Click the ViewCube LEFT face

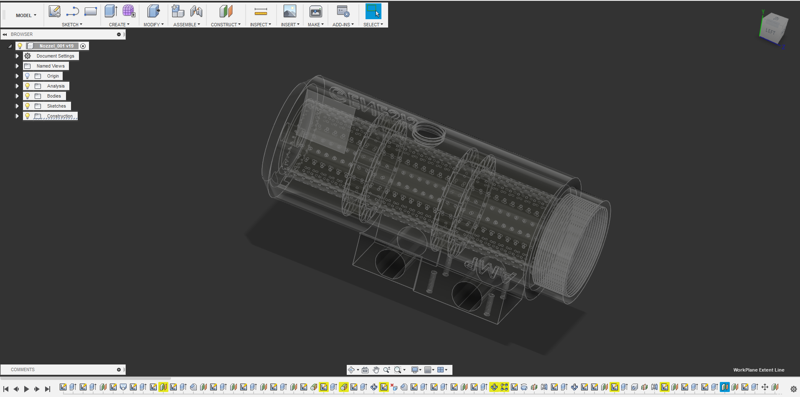pyautogui.click(x=771, y=32)
